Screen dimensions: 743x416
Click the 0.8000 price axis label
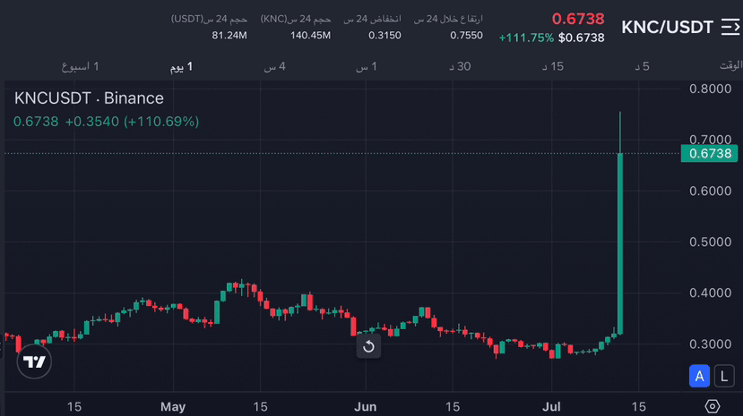point(711,89)
